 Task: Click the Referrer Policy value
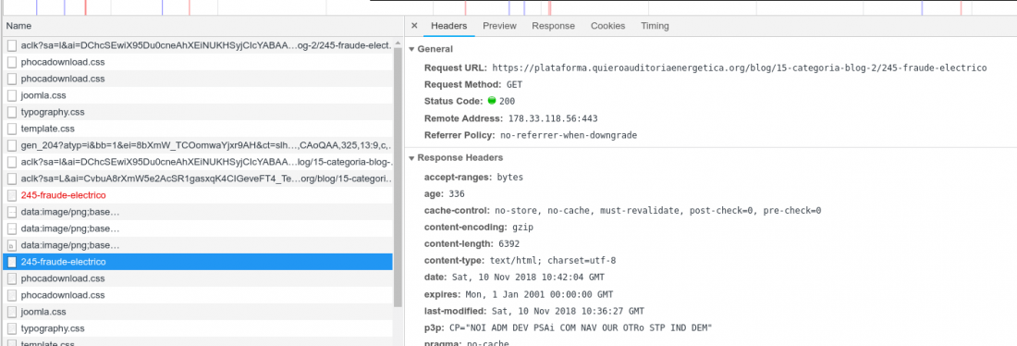pos(569,135)
